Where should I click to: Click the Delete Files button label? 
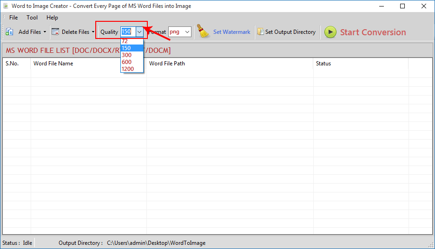[x=75, y=32]
